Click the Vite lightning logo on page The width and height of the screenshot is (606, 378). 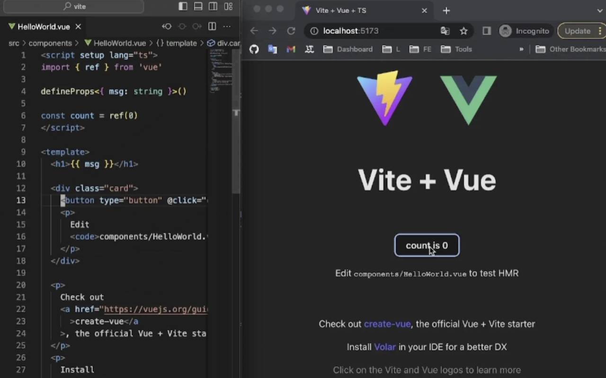pos(384,98)
